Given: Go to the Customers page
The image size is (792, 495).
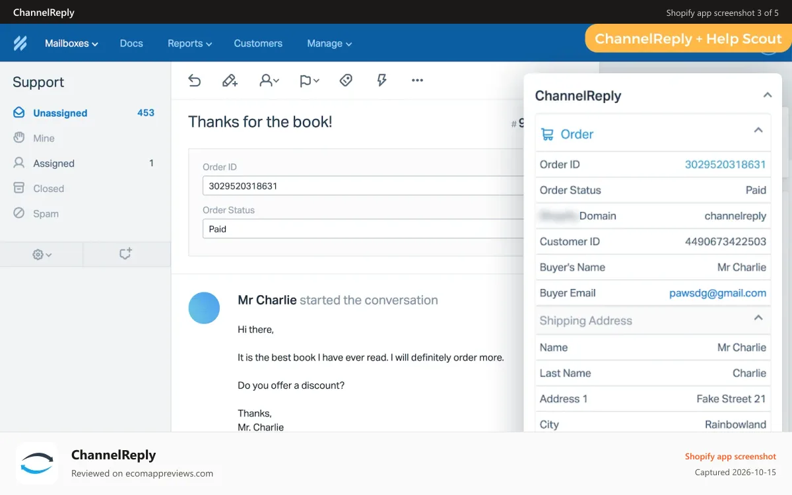Looking at the screenshot, I should point(258,44).
